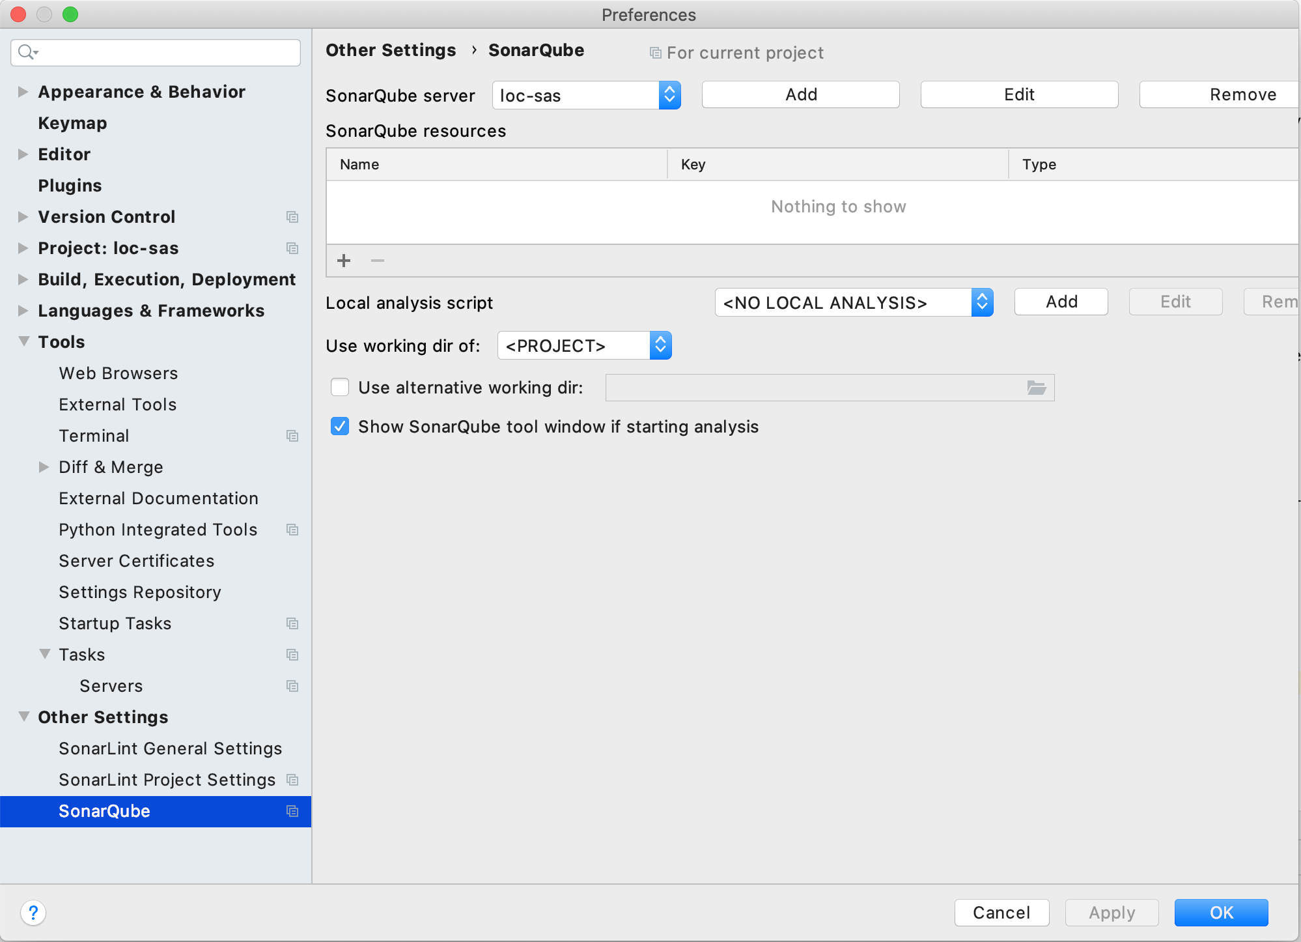Screen dimensions: 1301x942
Task: Click the folder browse icon for alternative dir
Action: pyautogui.click(x=1036, y=388)
